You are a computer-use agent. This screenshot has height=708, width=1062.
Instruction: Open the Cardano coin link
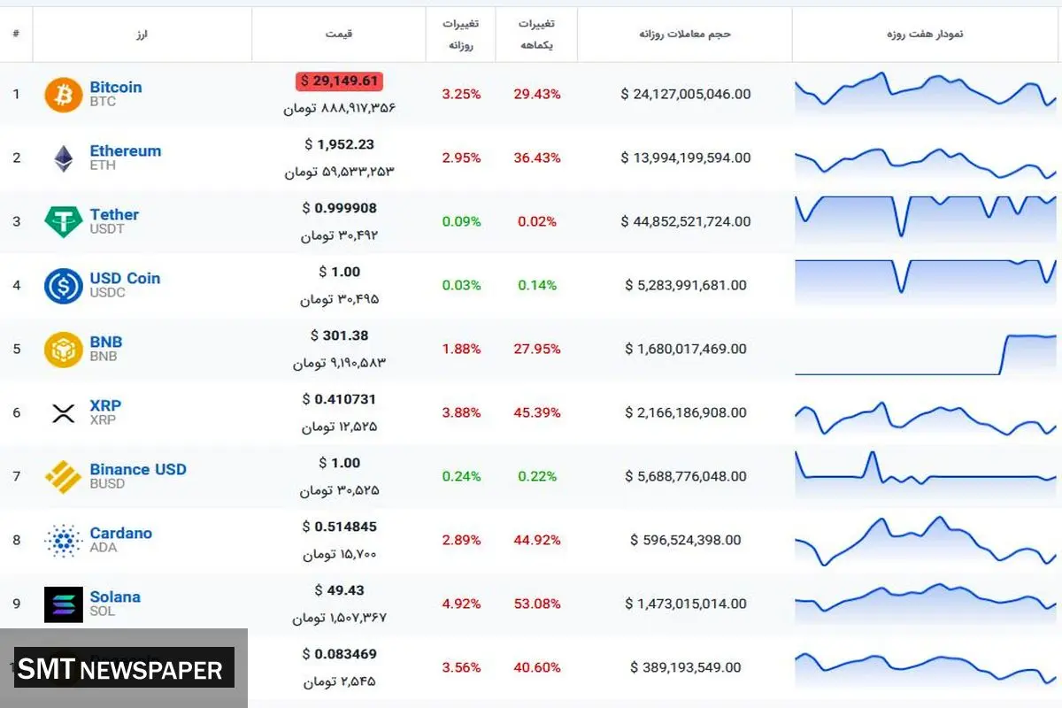(120, 534)
